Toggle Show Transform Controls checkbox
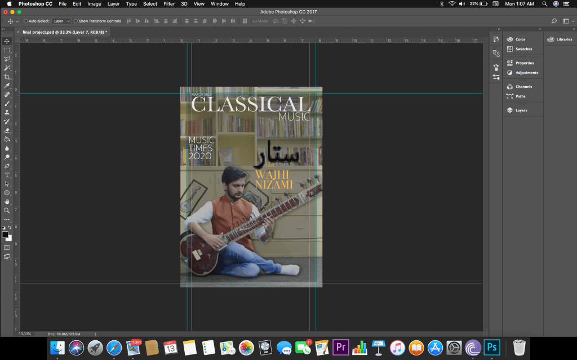Viewport: 577px width, 360px height. pos(76,21)
